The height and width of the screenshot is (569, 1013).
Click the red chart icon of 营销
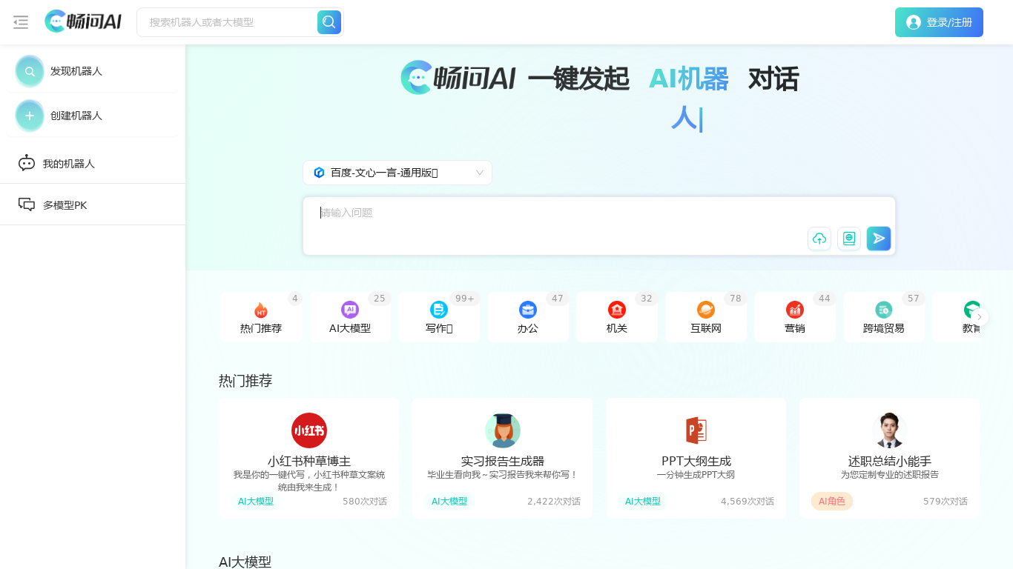[x=795, y=310]
